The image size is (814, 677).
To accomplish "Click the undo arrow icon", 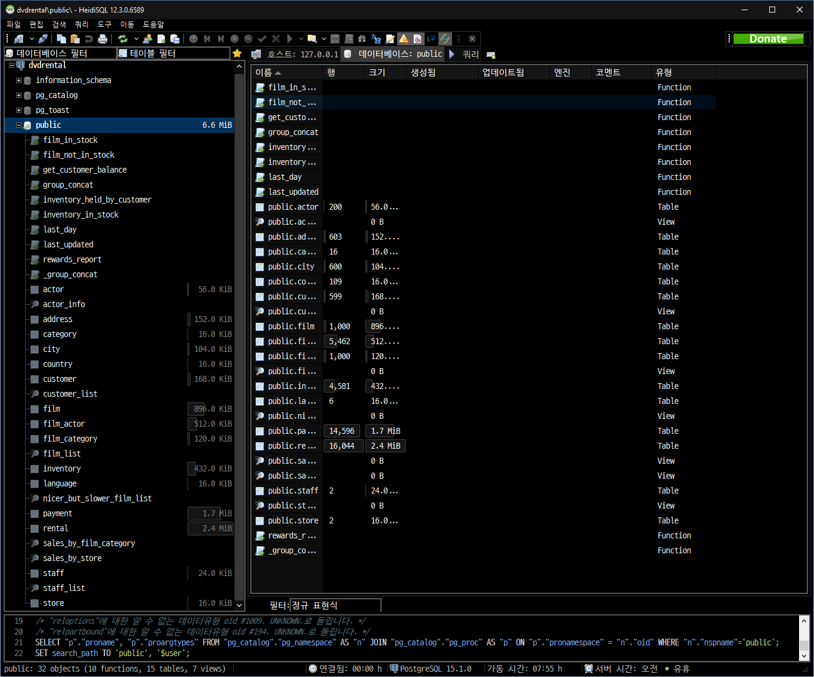I will [x=89, y=39].
